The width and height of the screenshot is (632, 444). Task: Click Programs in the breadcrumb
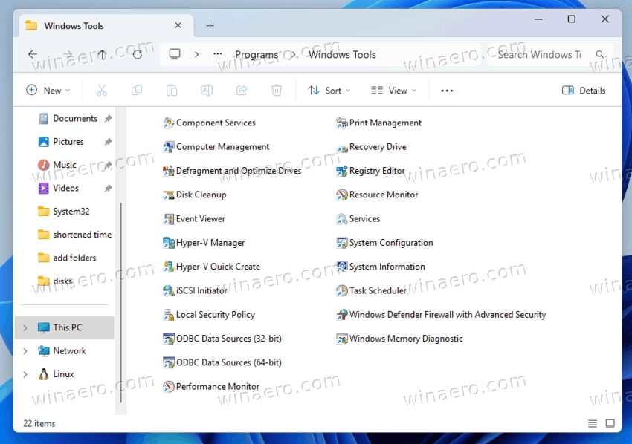[257, 54]
